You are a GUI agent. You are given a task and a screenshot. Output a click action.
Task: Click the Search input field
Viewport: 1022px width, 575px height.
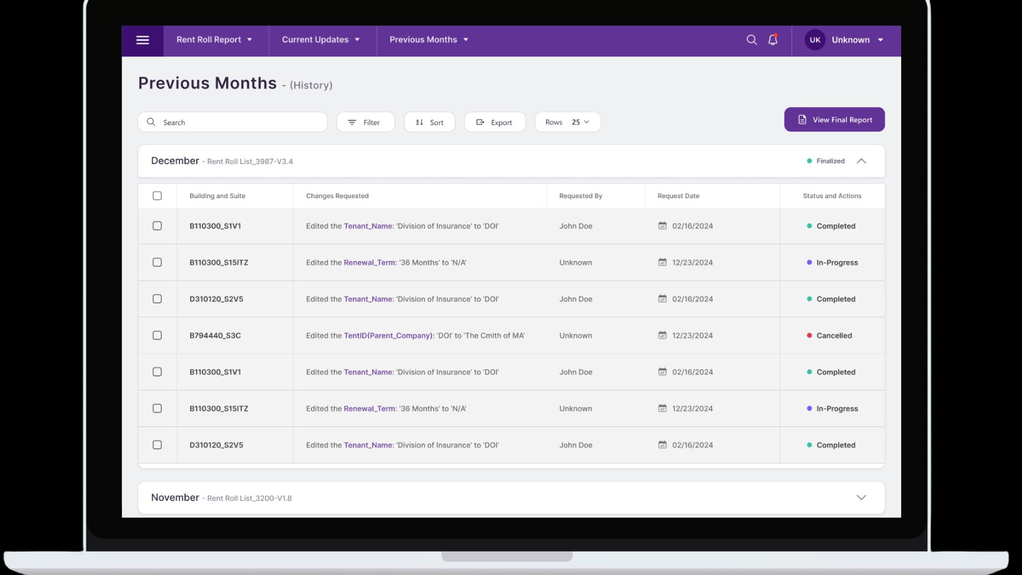[x=233, y=122]
